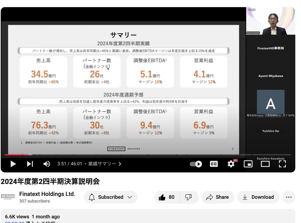The image size is (301, 223).
Task: Click the 26社 partner count figure
Action: pos(97,74)
